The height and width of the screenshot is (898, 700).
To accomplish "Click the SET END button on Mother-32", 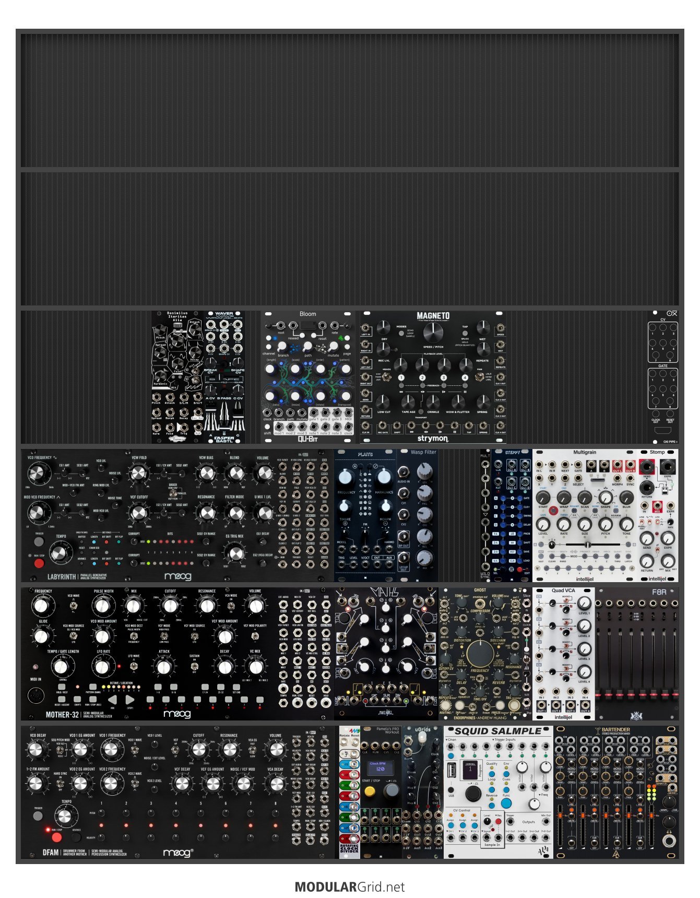I will 236,687.
